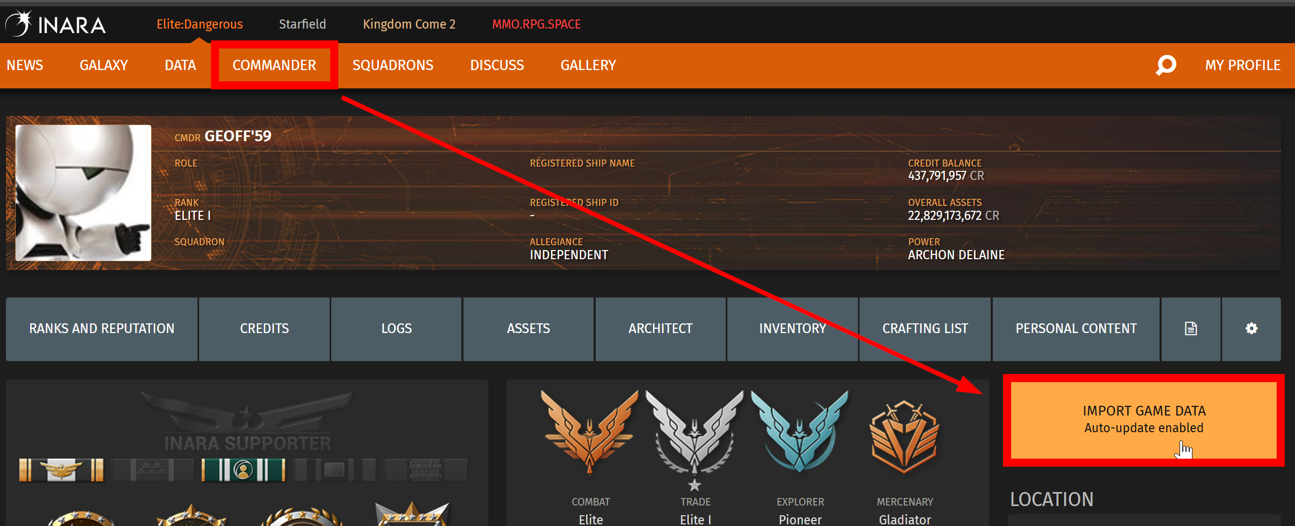Switch to Elite:Dangerous site
The height and width of the screenshot is (526, 1295).
[x=200, y=24]
